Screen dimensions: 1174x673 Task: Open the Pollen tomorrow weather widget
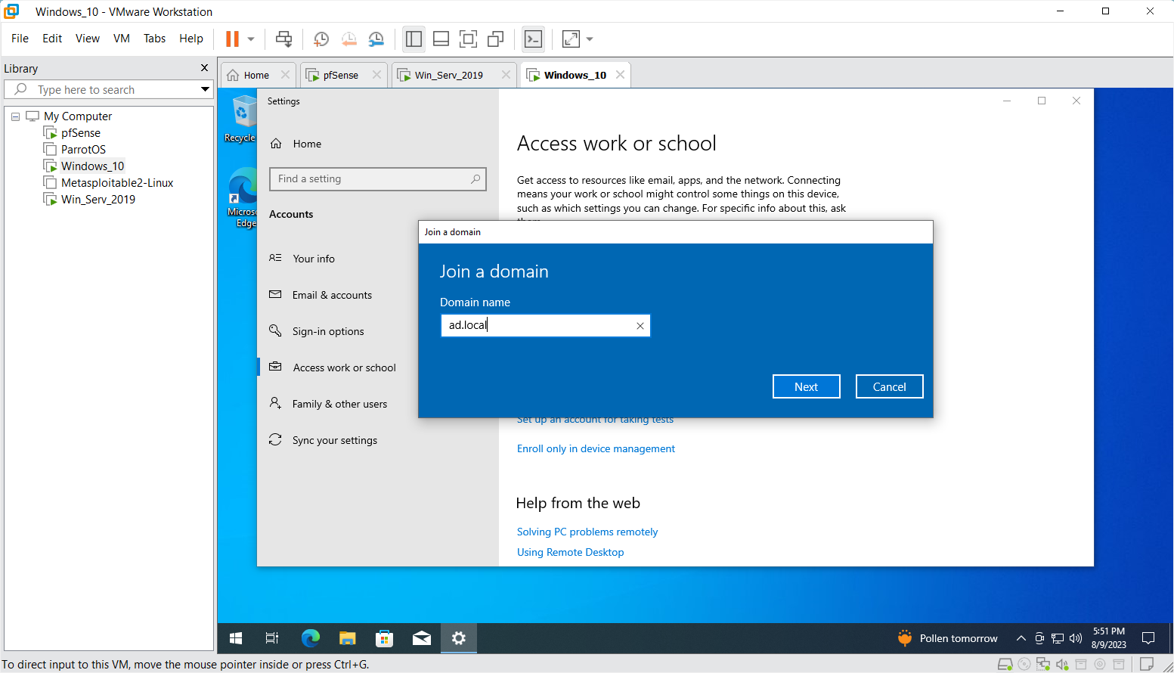tap(948, 638)
